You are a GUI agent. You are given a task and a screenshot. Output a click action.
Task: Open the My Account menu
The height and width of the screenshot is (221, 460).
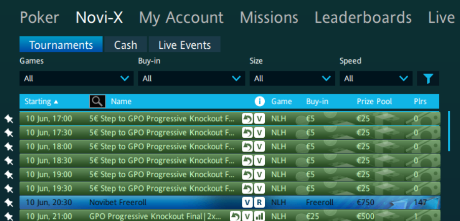pyautogui.click(x=181, y=18)
